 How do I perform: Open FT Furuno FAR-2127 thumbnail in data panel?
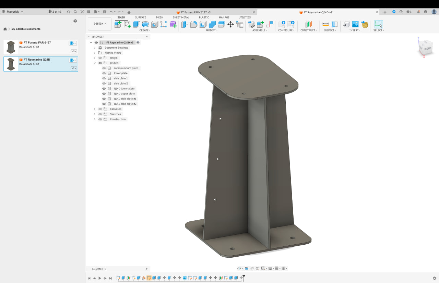tap(11, 47)
